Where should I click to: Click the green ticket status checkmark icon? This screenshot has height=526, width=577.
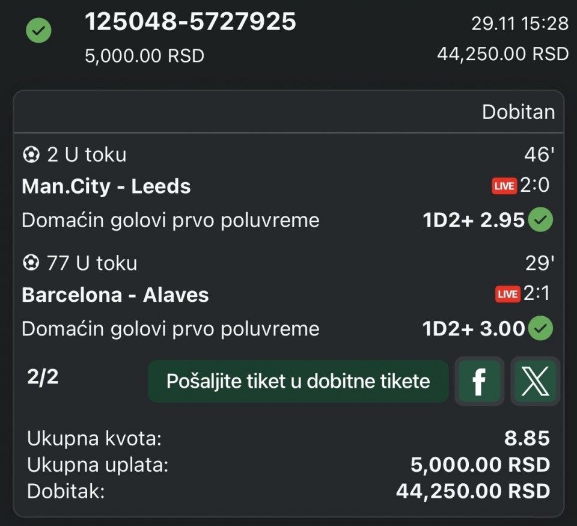point(38,31)
